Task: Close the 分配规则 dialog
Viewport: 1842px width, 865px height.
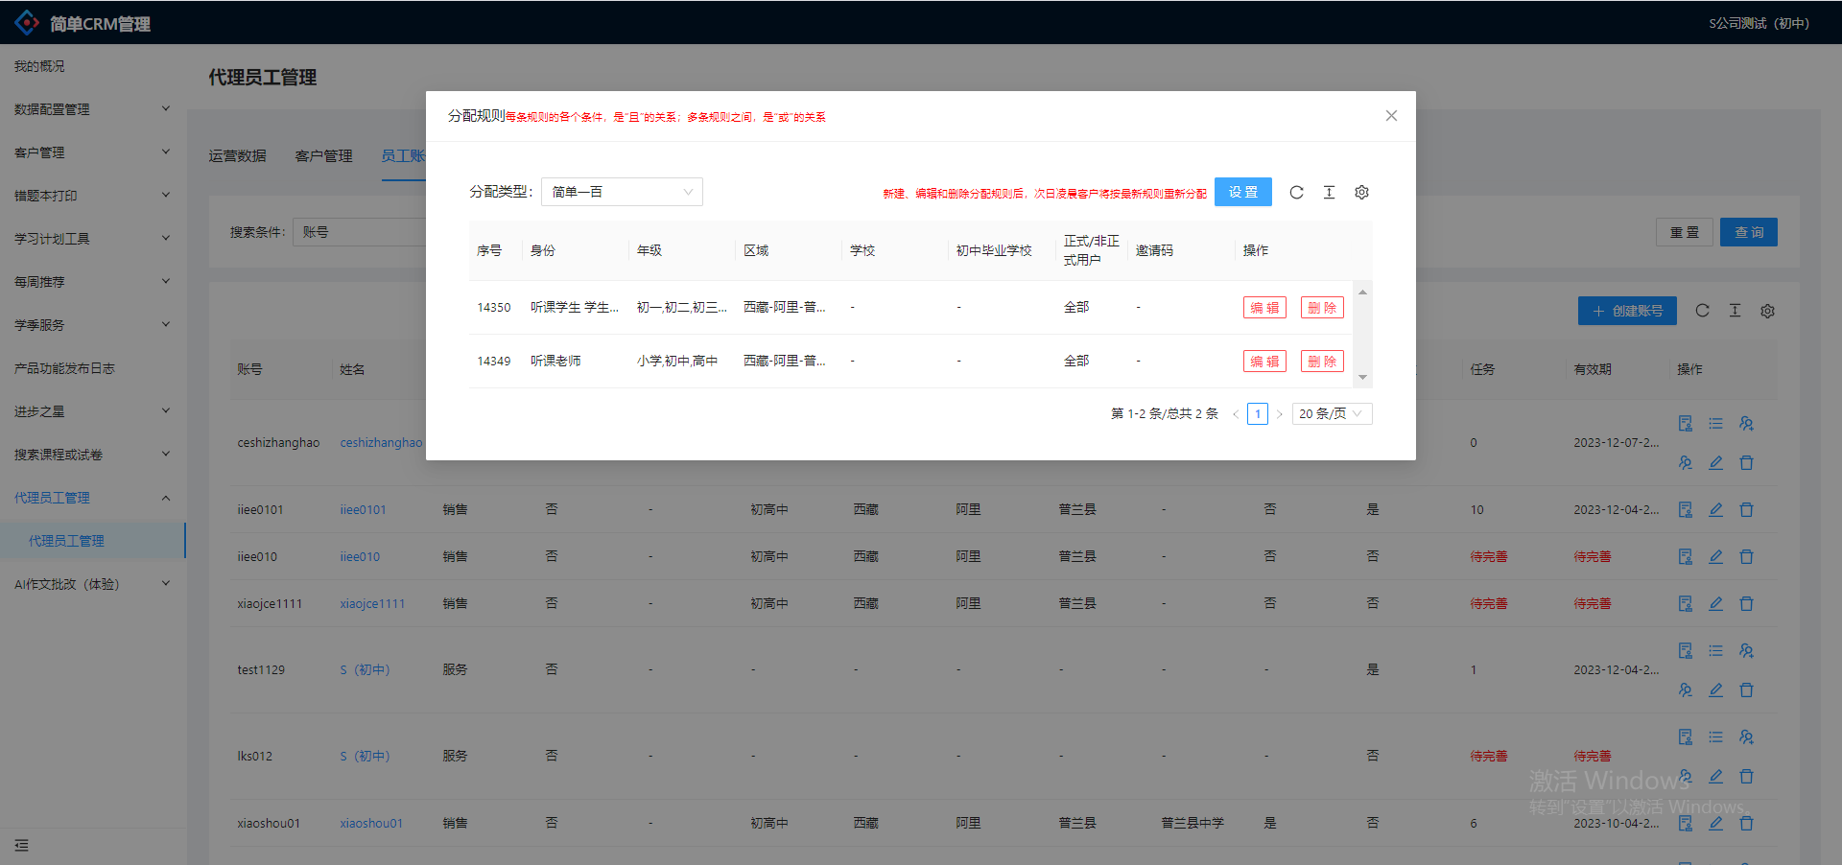Action: pyautogui.click(x=1391, y=116)
